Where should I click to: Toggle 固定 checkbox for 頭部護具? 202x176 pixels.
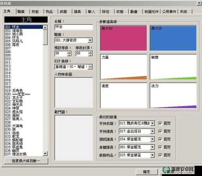(x=160, y=139)
